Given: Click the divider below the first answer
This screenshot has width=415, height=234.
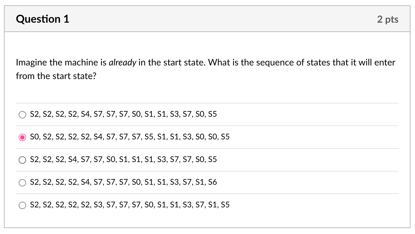Looking at the screenshot, I should coord(207,125).
